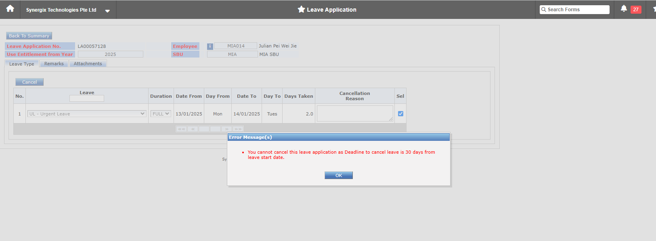The width and height of the screenshot is (656, 241).
Task: Click the Cancellation Reason text area
Action: coord(355,113)
